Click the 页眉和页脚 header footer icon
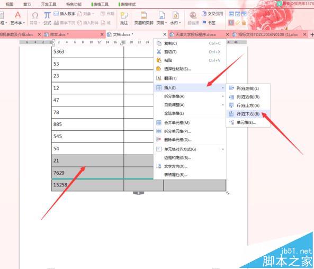Viewport: 314px width, 269px height. click(143, 15)
